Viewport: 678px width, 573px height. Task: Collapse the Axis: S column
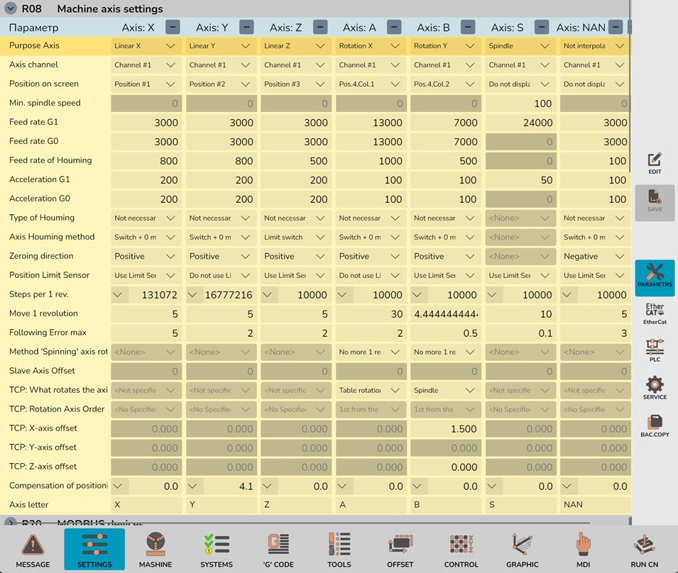point(542,28)
